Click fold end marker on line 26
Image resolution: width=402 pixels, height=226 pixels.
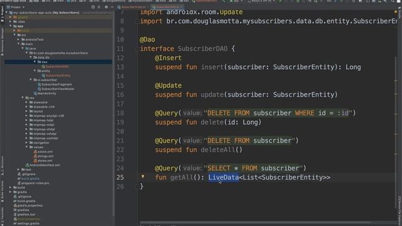(x=138, y=186)
